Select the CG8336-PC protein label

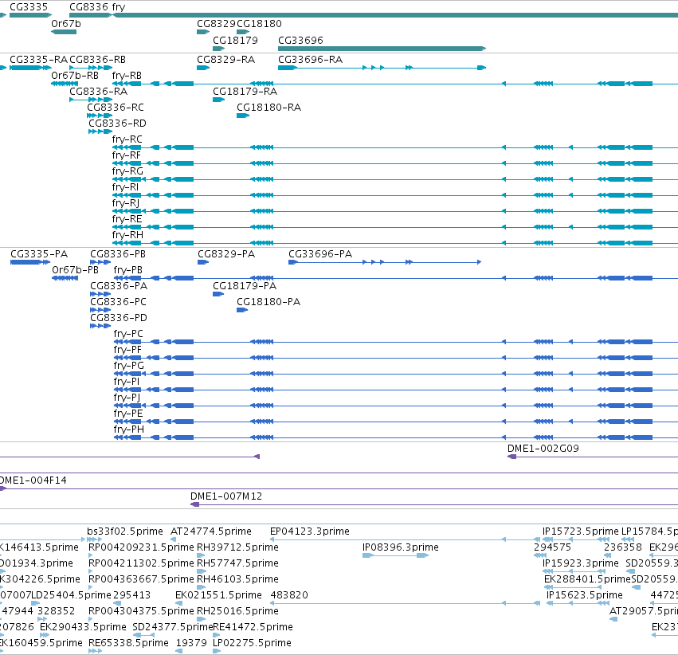118,302
